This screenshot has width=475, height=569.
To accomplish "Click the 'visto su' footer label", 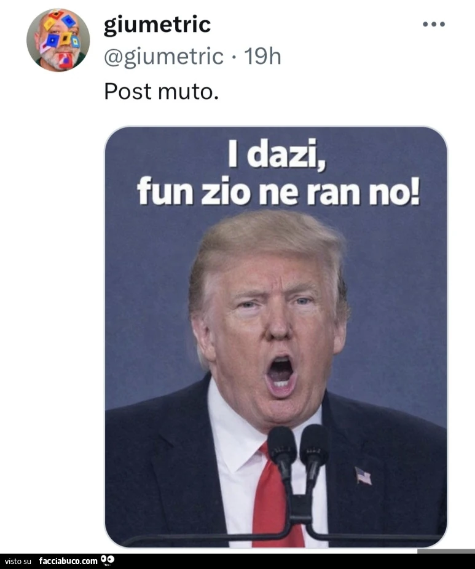I will [x=18, y=562].
